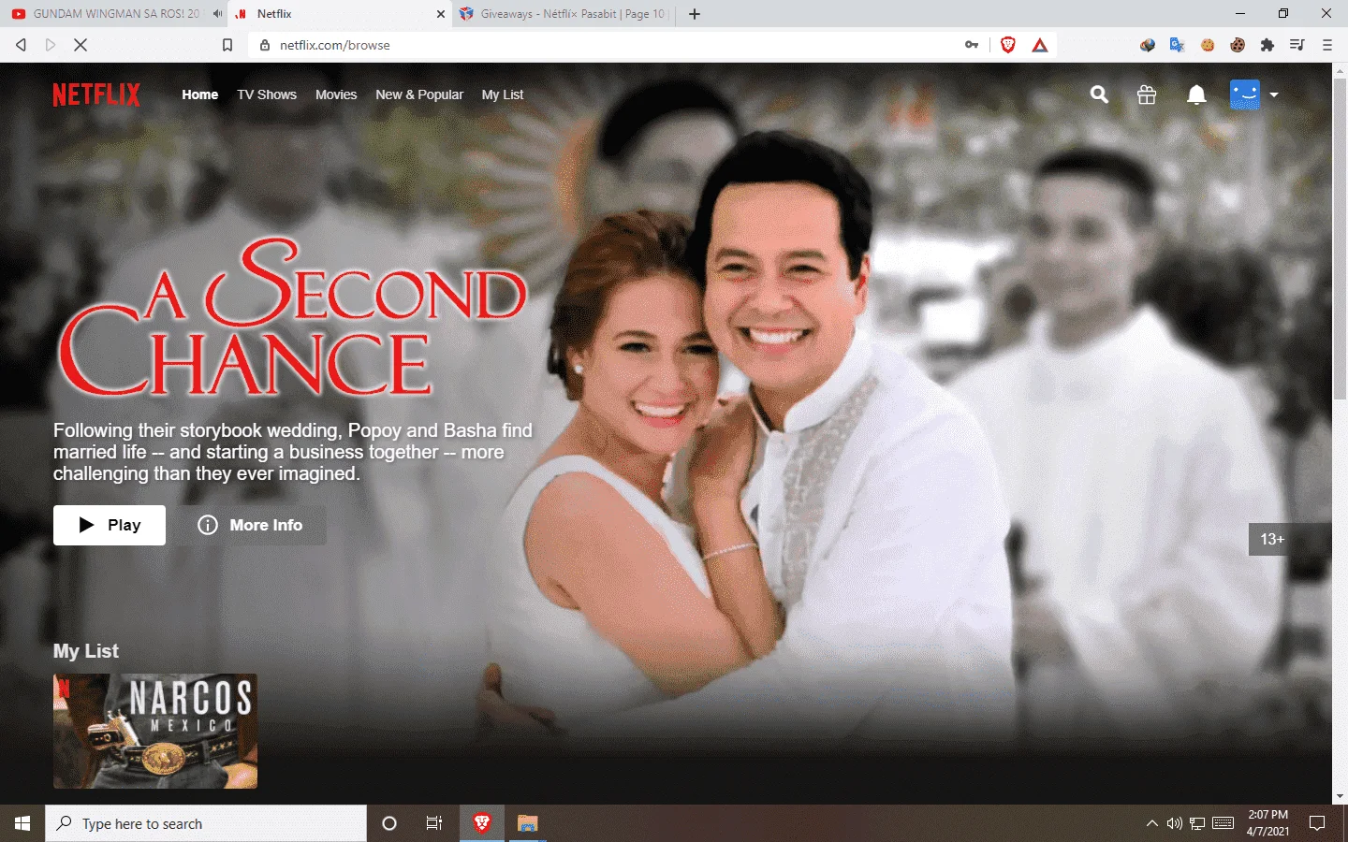Screen dimensions: 1348x842
Task: Stop loading the page
Action: [x=81, y=45]
